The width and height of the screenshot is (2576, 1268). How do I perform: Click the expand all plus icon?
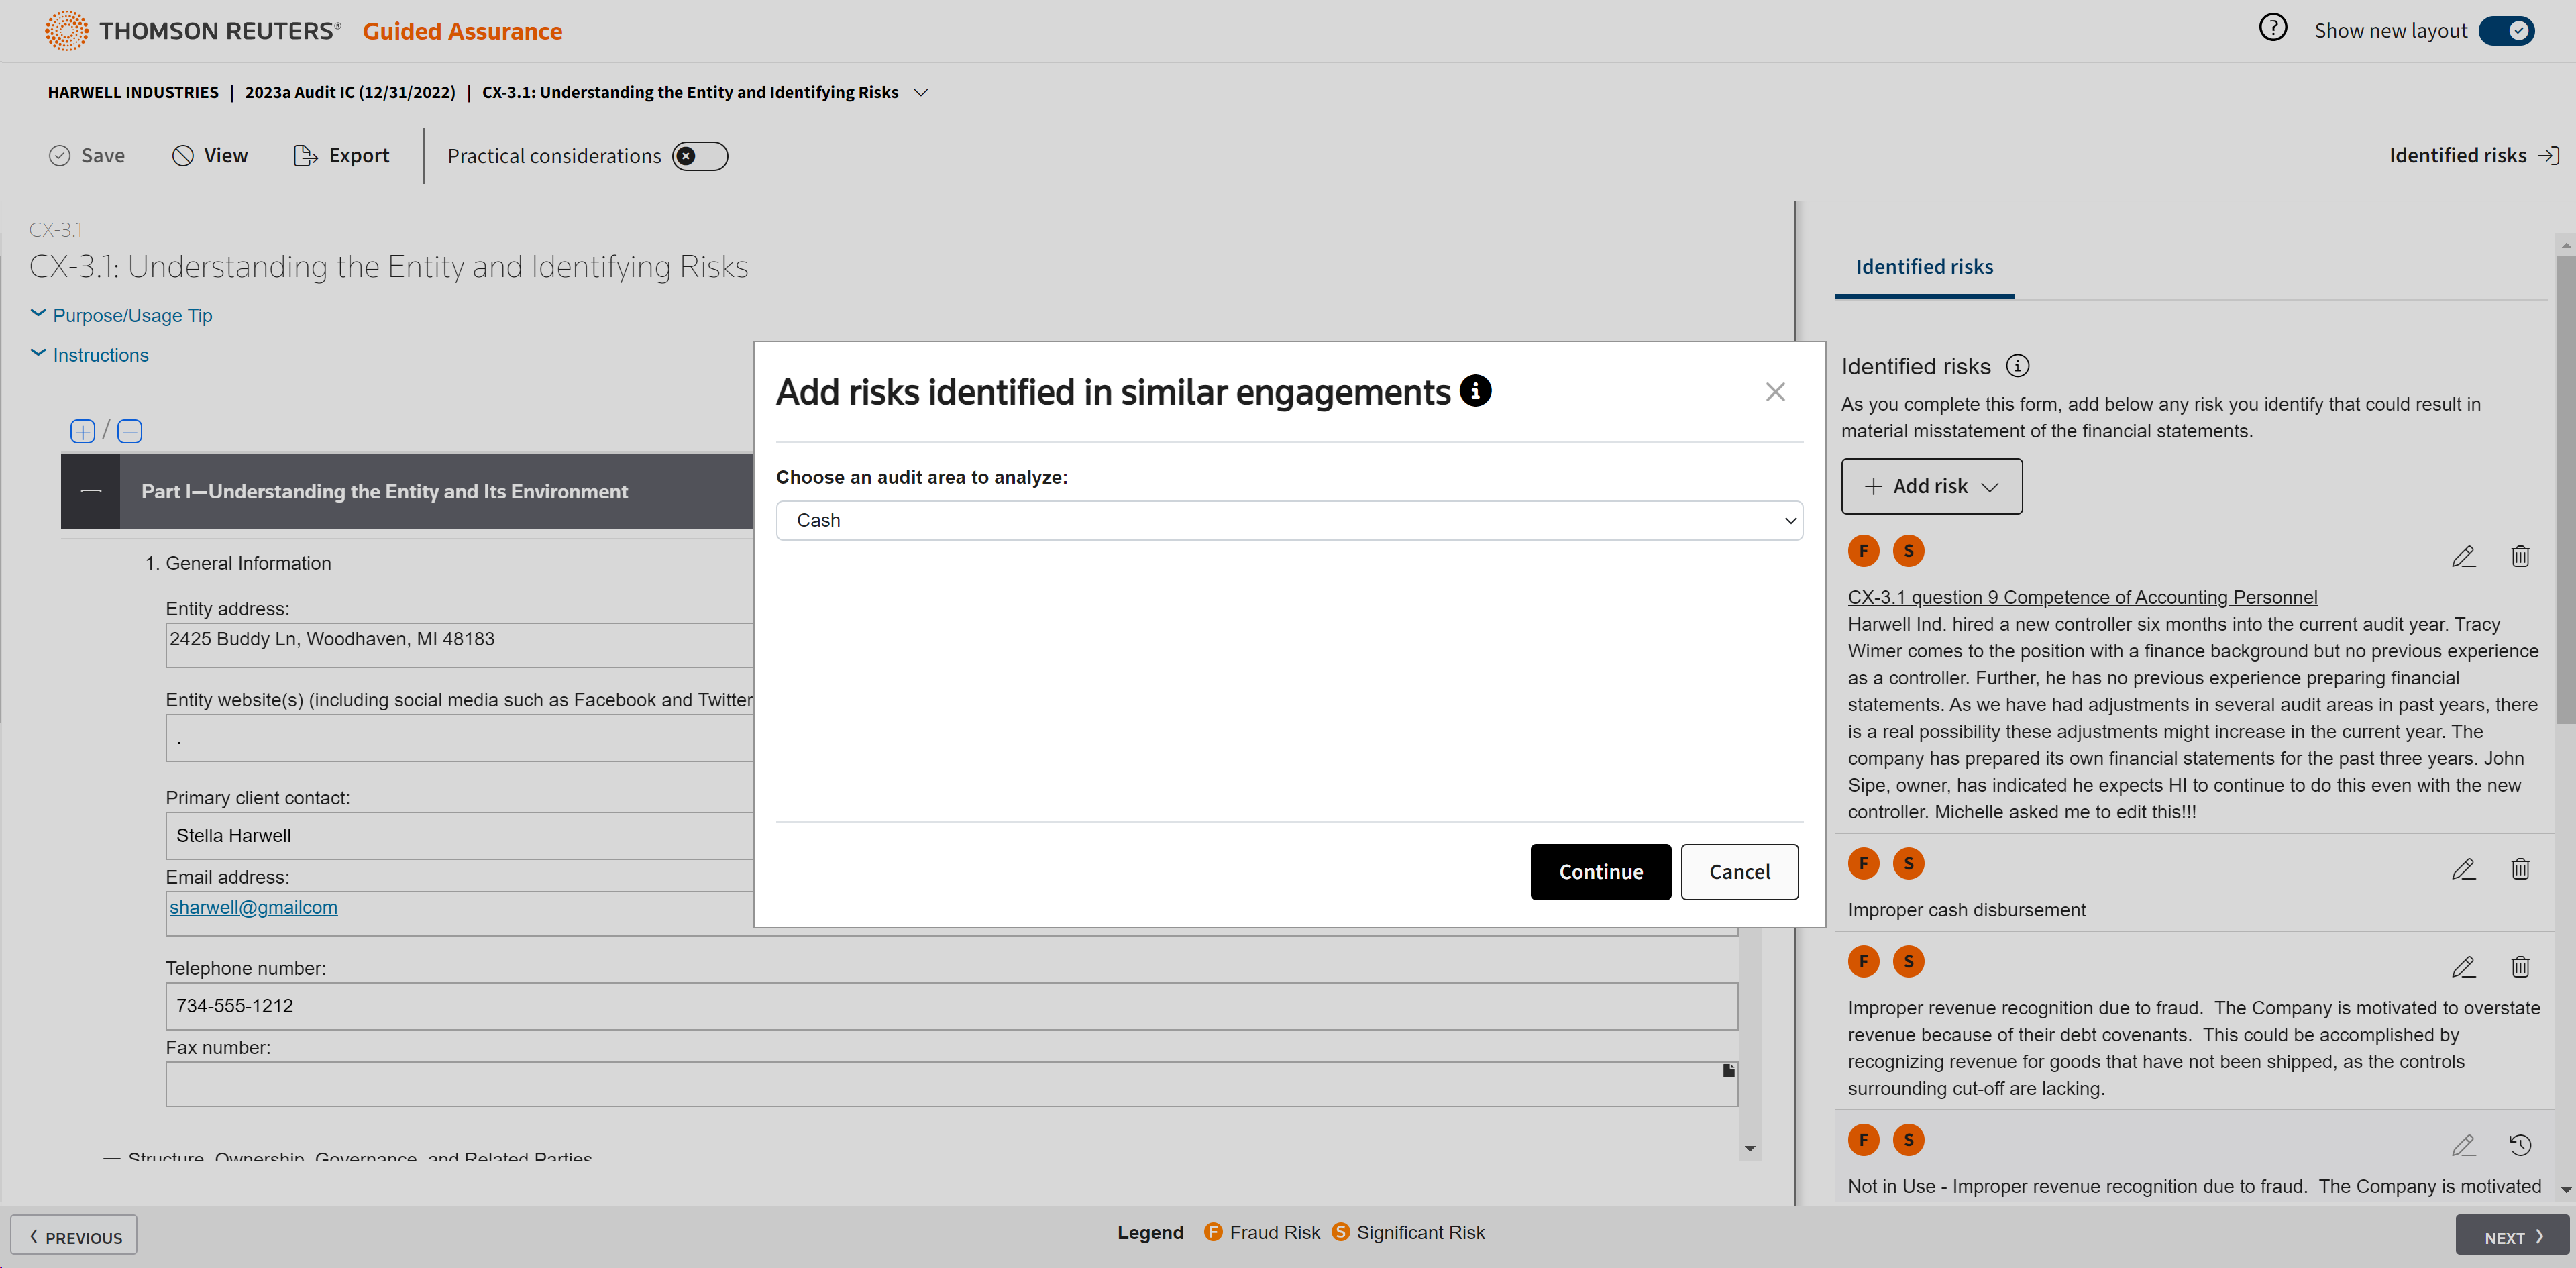[x=82, y=431]
